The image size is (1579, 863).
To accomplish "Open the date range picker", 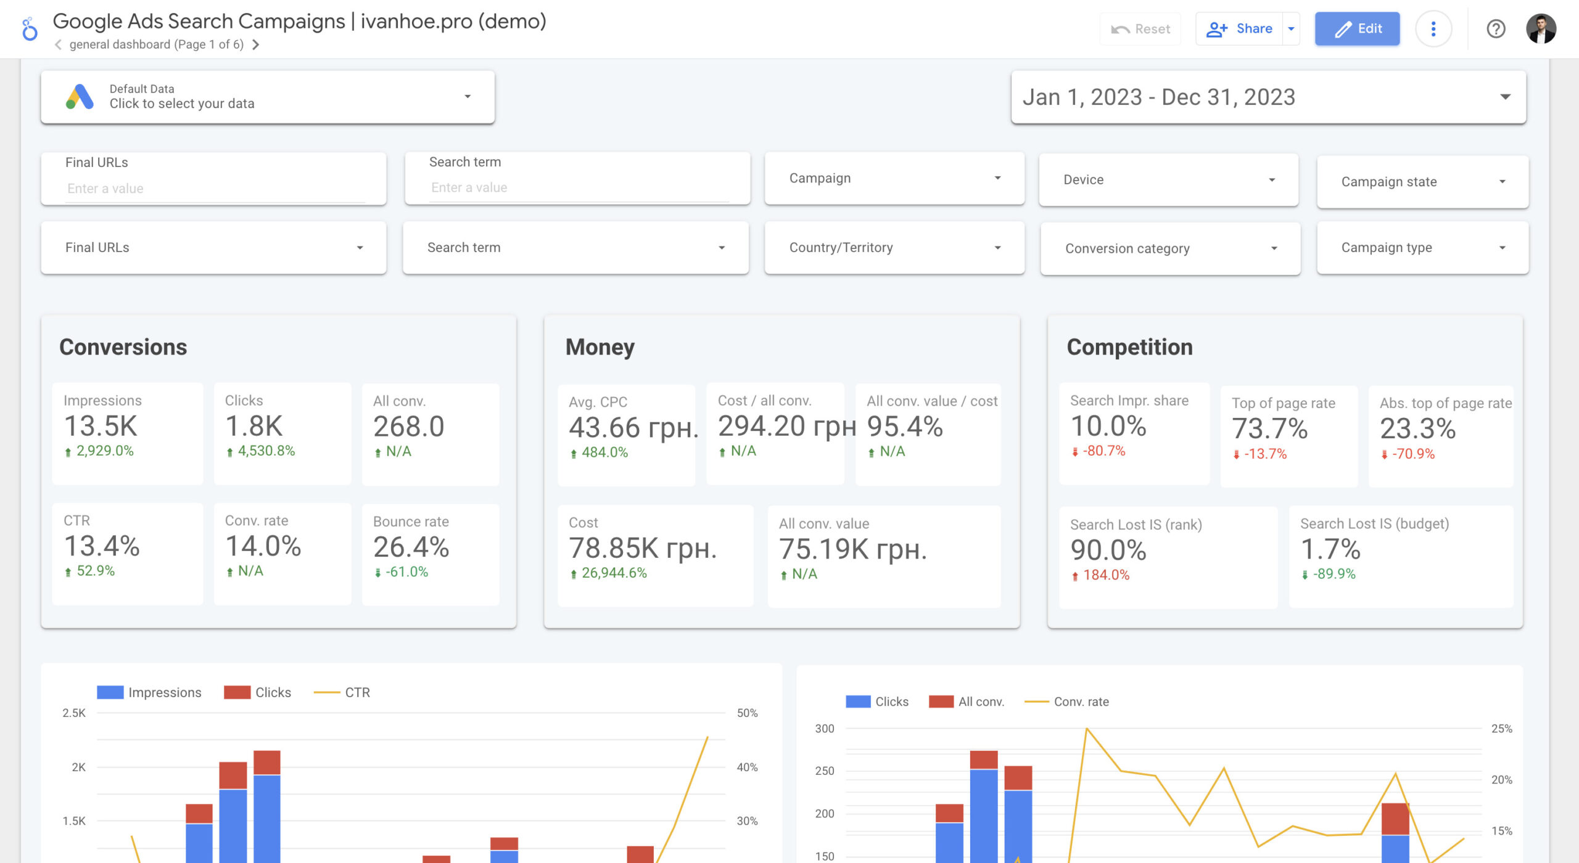I will (1268, 97).
